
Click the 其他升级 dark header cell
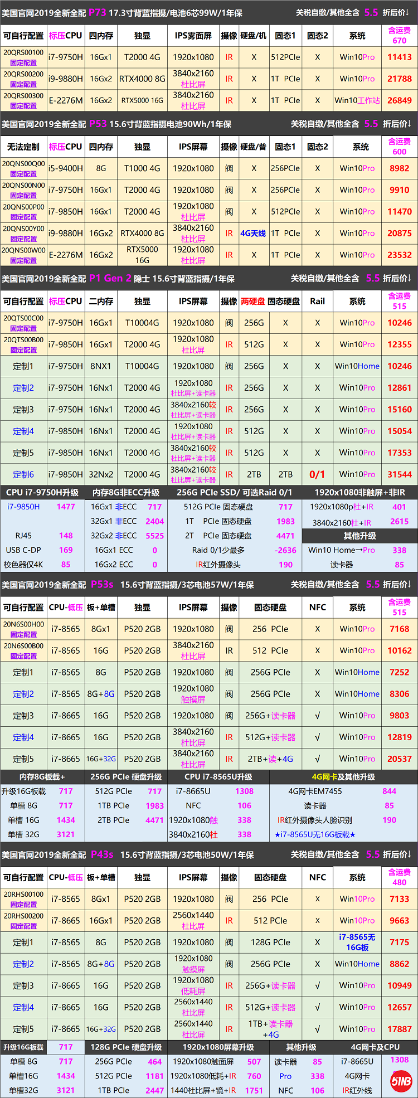pyautogui.click(x=359, y=536)
